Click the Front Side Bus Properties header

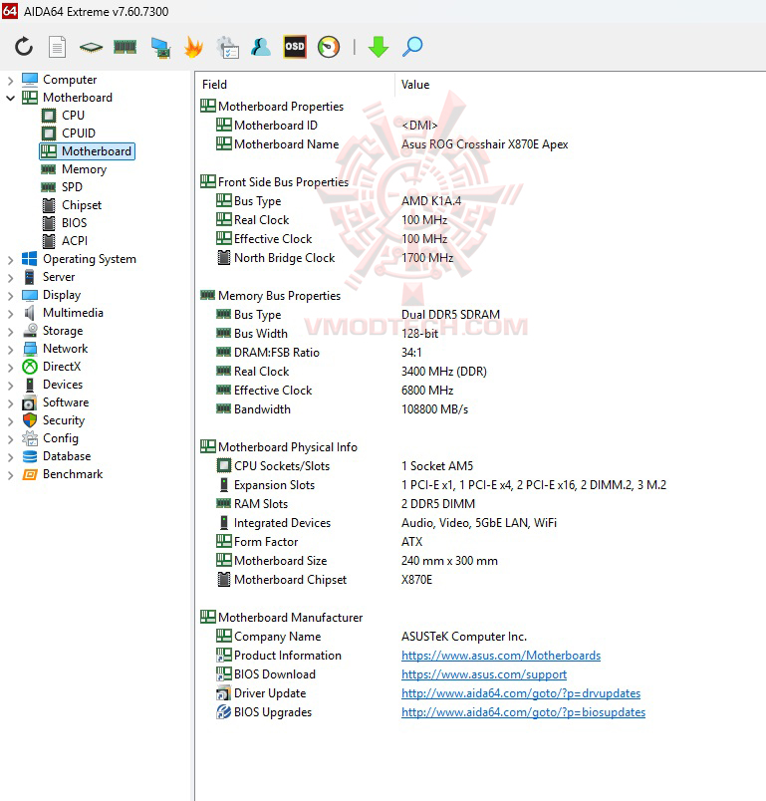[x=275, y=182]
